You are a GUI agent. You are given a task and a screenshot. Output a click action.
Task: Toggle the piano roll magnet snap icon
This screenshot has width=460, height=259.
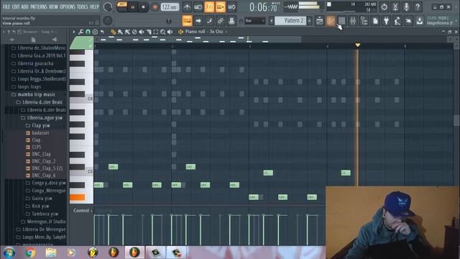[x=88, y=32]
